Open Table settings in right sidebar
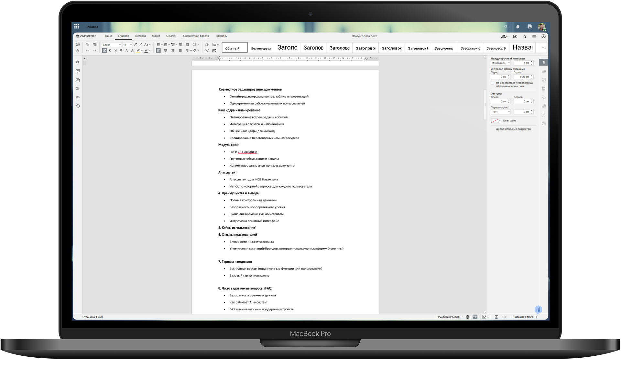The width and height of the screenshot is (621, 368). pyautogui.click(x=544, y=71)
